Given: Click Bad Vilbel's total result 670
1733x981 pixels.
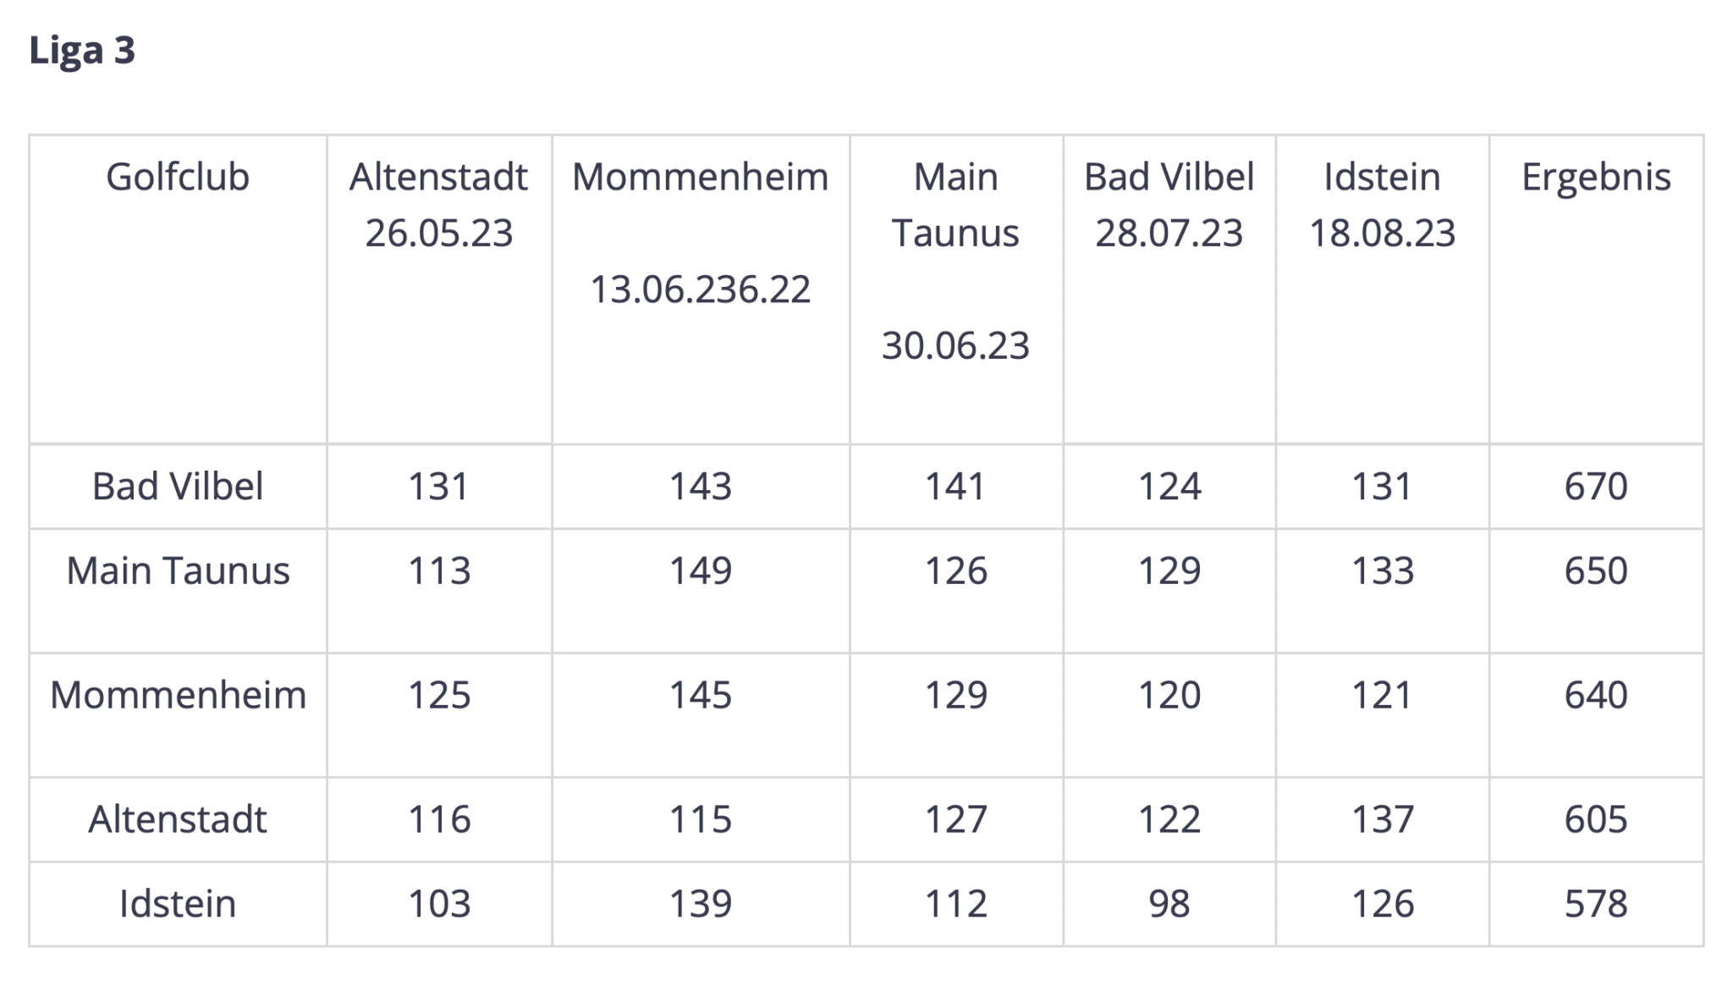Looking at the screenshot, I should point(1596,487).
